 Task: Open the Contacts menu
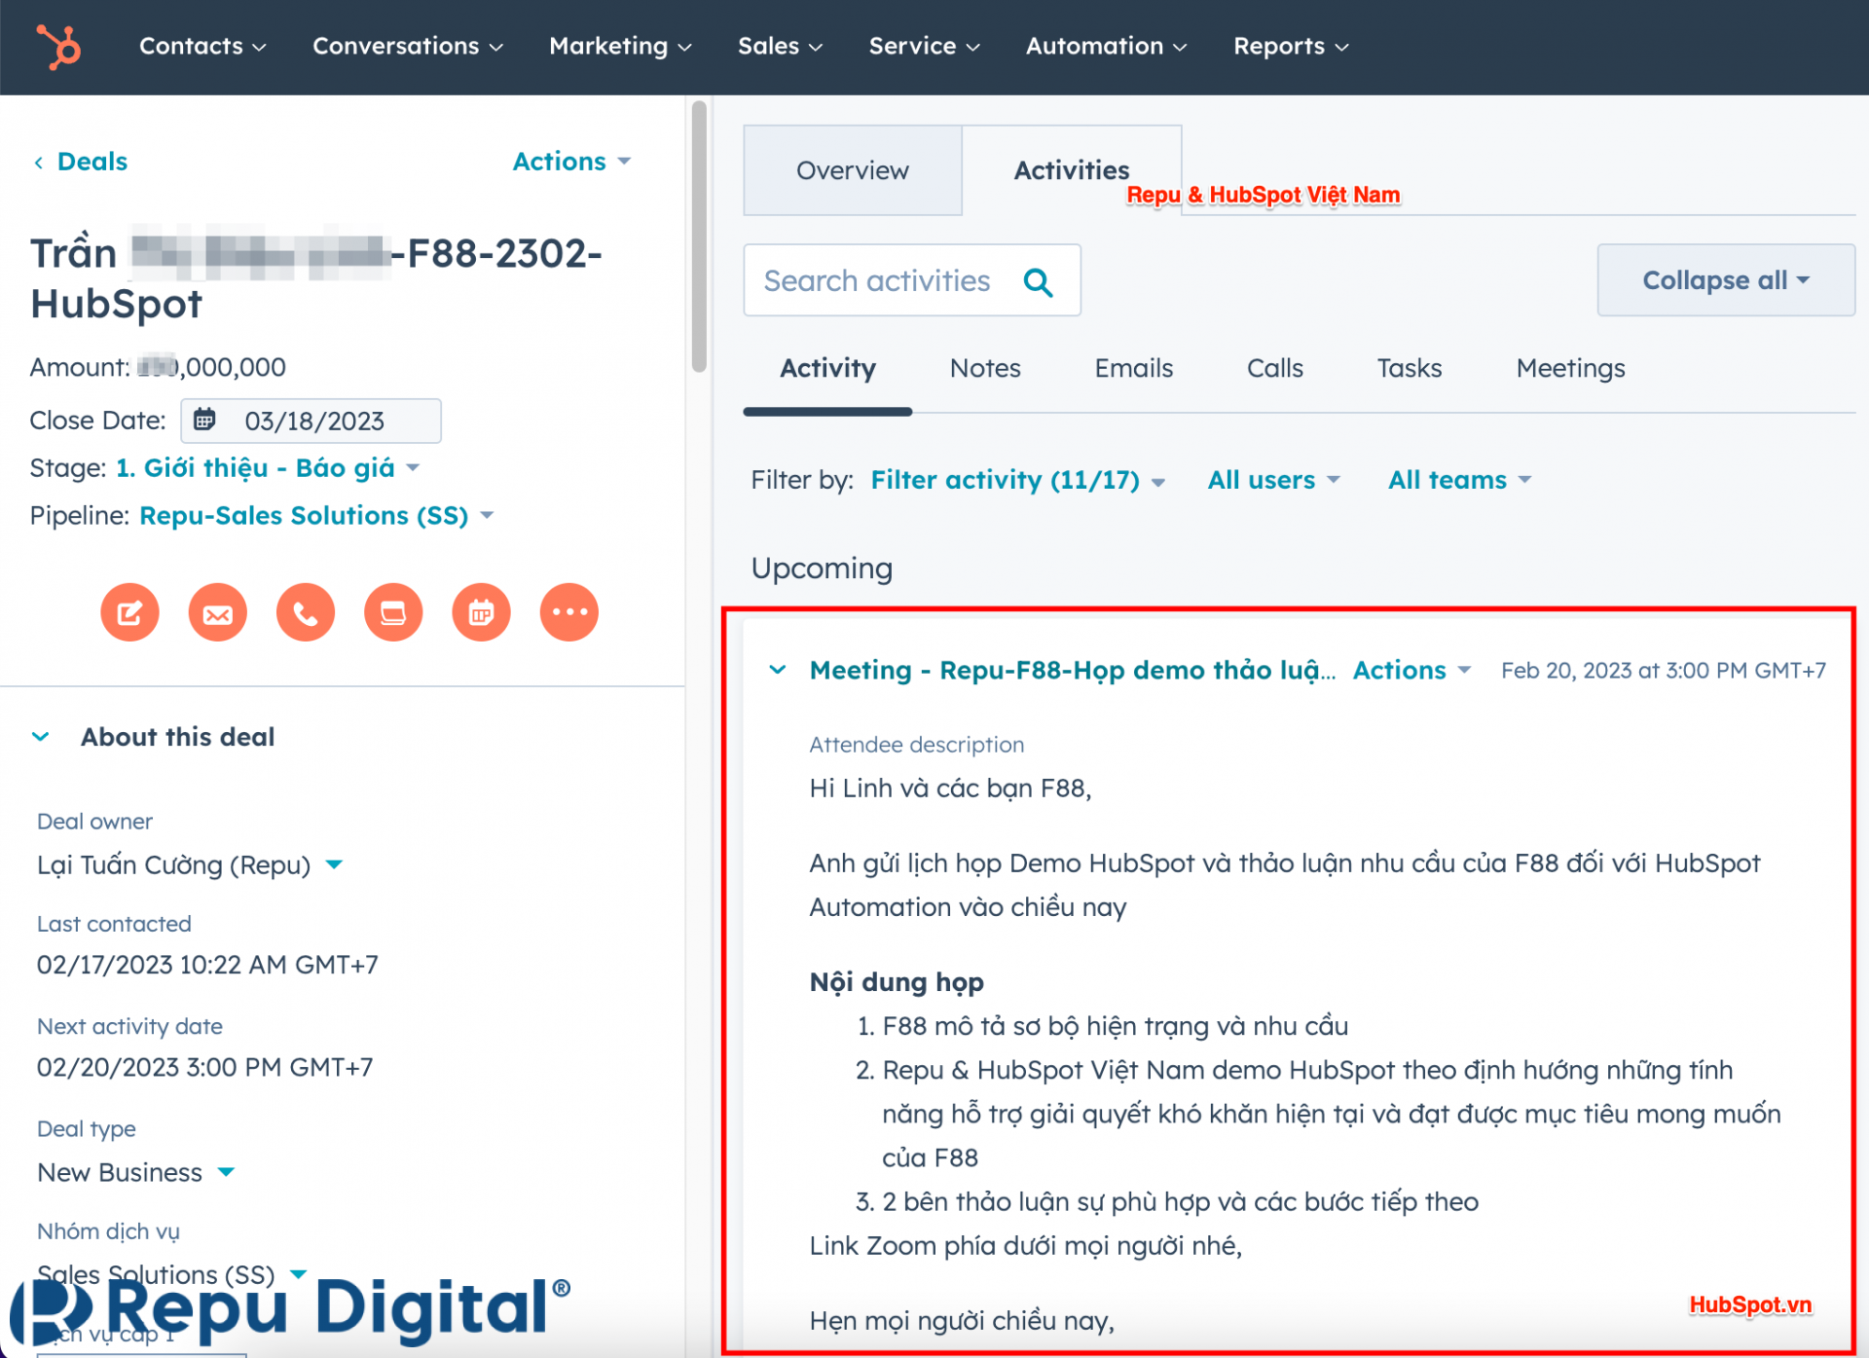pos(202,46)
